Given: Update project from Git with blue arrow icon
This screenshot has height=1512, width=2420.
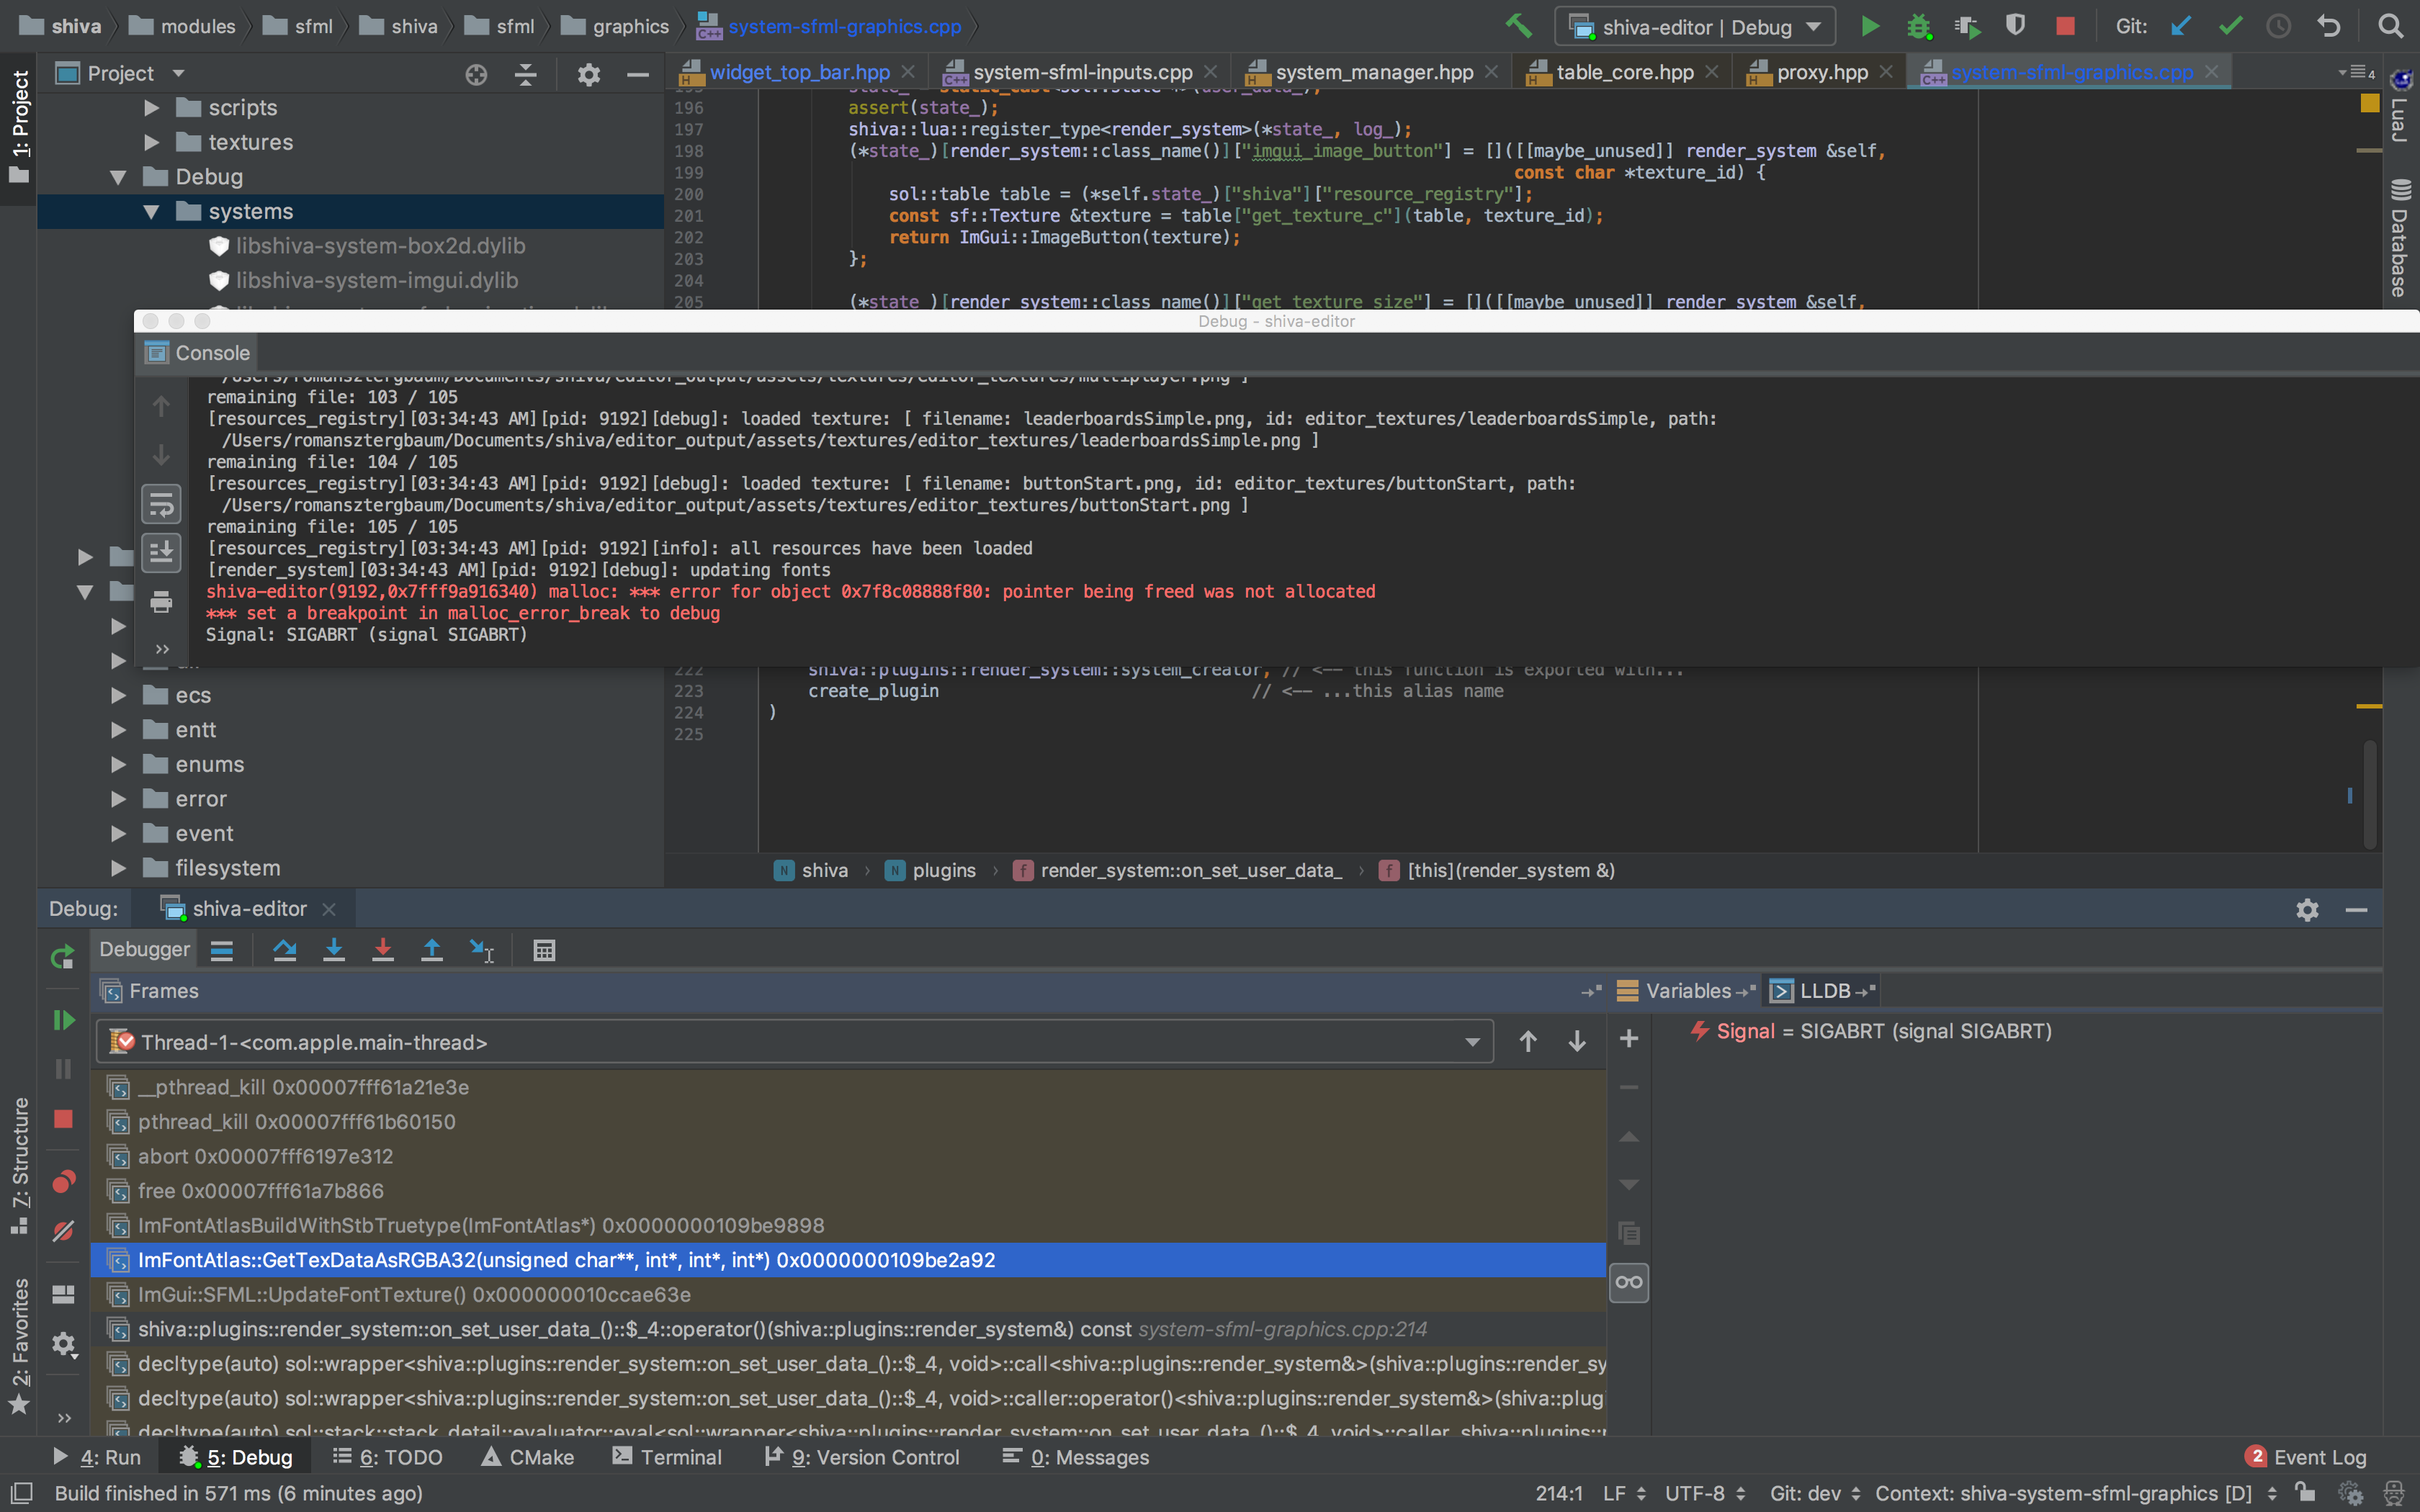Looking at the screenshot, I should tap(2181, 26).
